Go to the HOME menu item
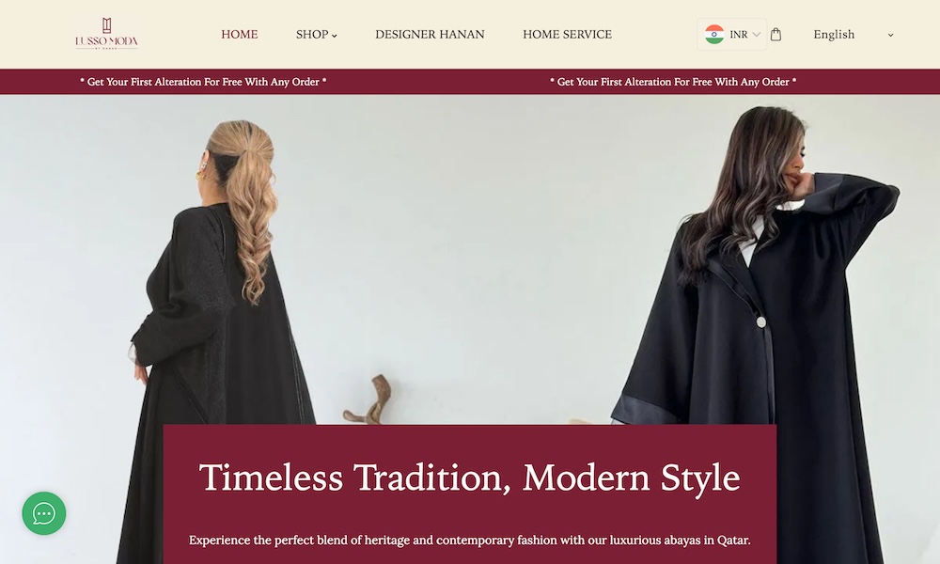The height and width of the screenshot is (564, 940). (239, 34)
